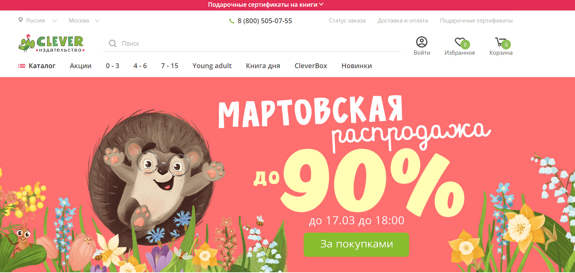Click the За покупками green button

pyautogui.click(x=356, y=245)
